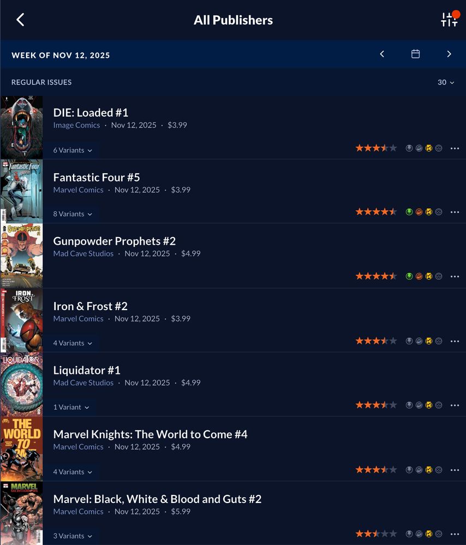Expand 8 Variants under Fantastic Four #5

point(73,214)
